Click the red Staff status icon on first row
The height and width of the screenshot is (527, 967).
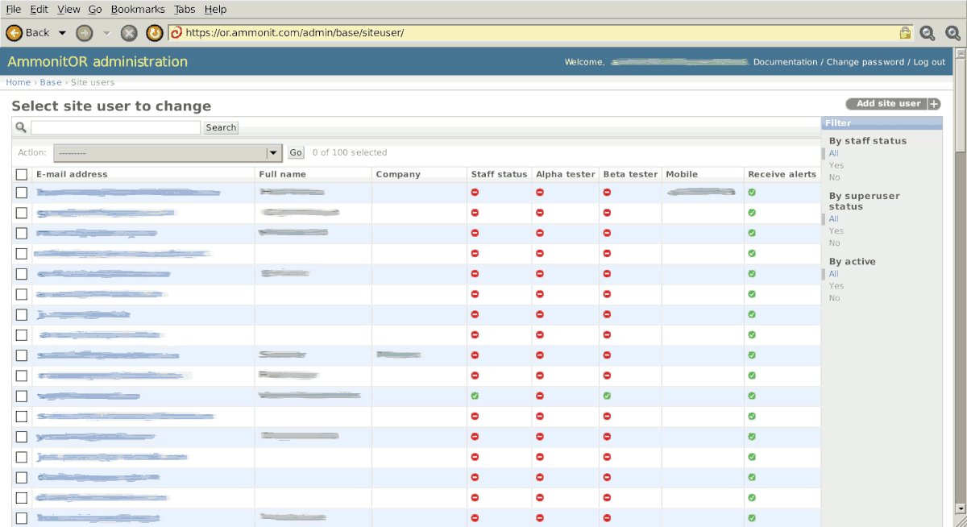pyautogui.click(x=475, y=192)
